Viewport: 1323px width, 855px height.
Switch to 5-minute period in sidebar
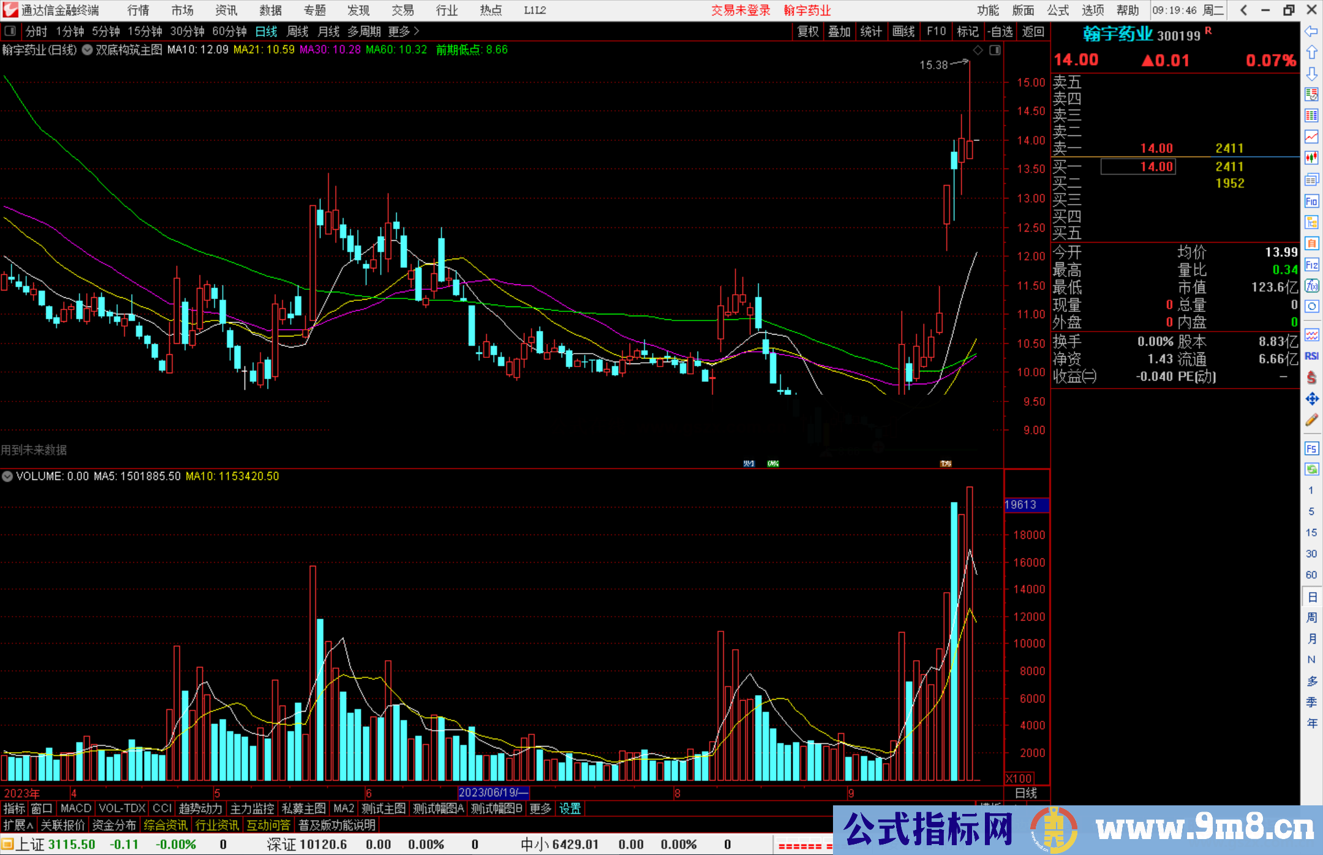click(1311, 511)
